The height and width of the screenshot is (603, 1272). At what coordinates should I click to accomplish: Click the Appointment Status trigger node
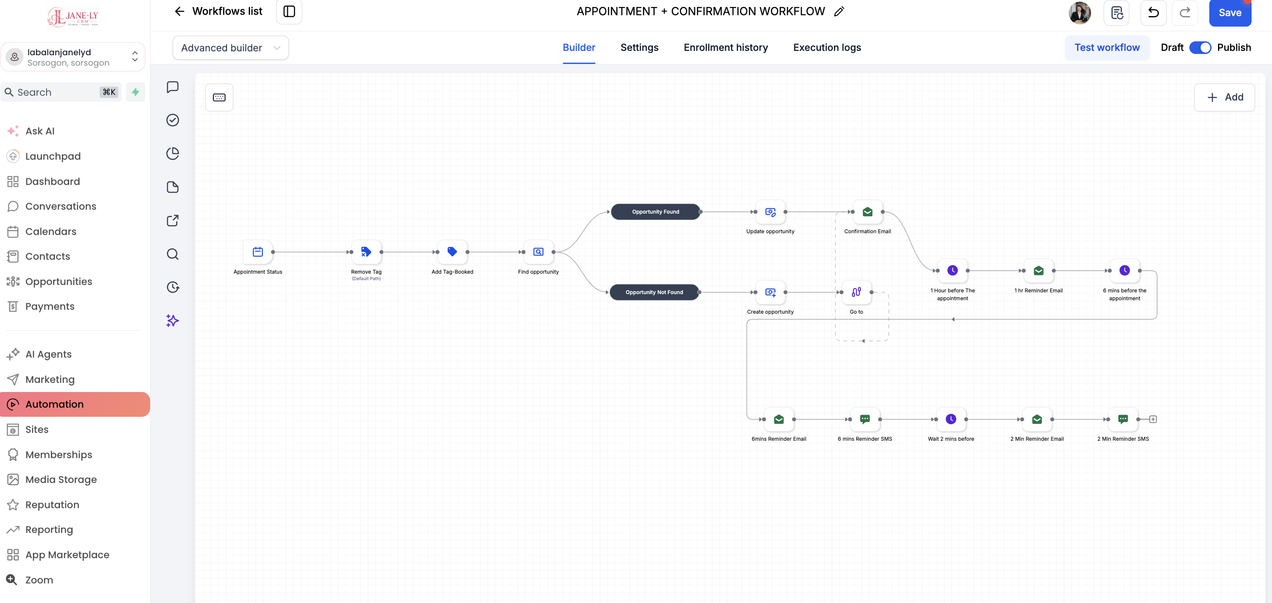[x=258, y=252]
